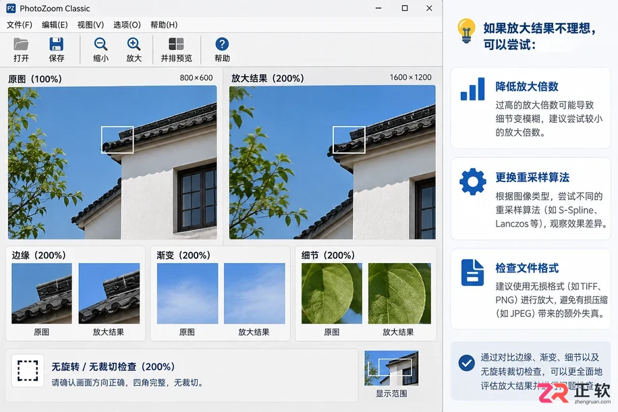Click the selection box in the 放大结果 preview
The width and height of the screenshot is (618, 412).
click(349, 140)
